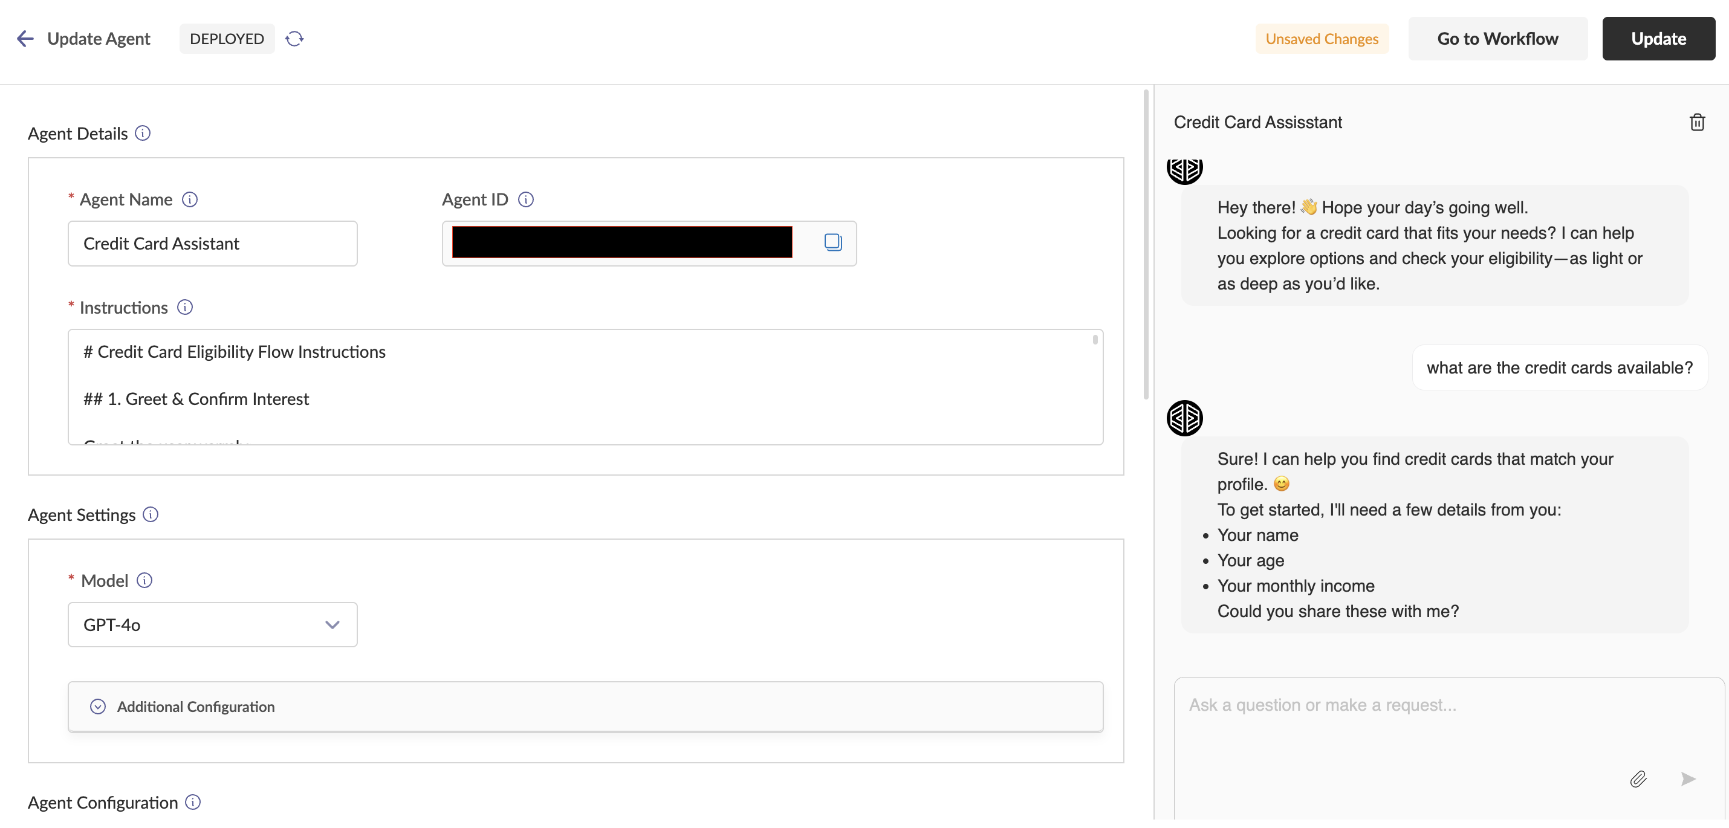Image resolution: width=1729 pixels, height=828 pixels.
Task: Click the Update button
Action: click(x=1658, y=39)
